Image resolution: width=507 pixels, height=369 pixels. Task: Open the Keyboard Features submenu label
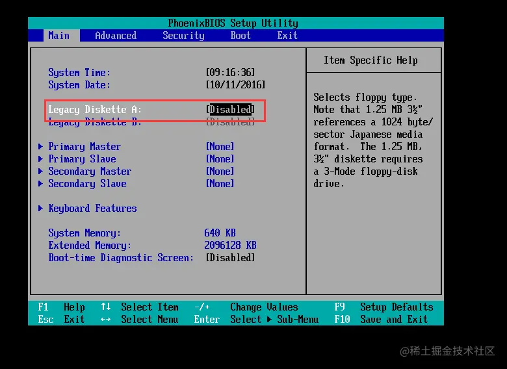pos(92,209)
